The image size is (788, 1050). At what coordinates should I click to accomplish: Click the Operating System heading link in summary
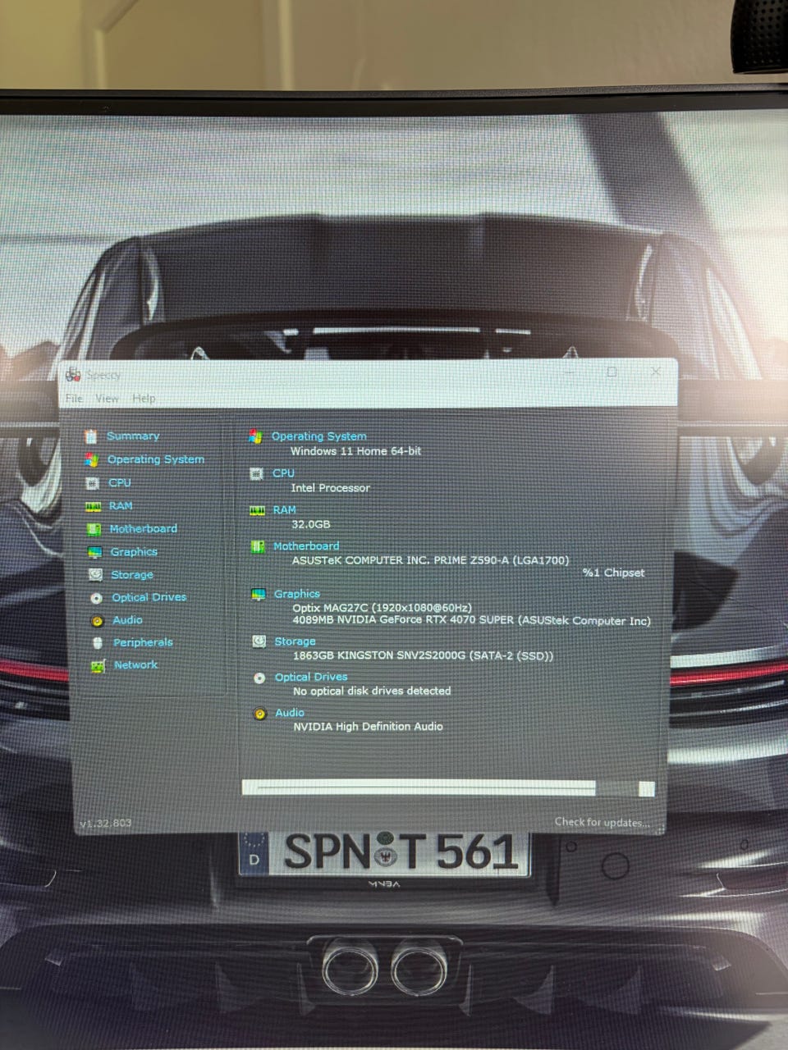pyautogui.click(x=319, y=436)
